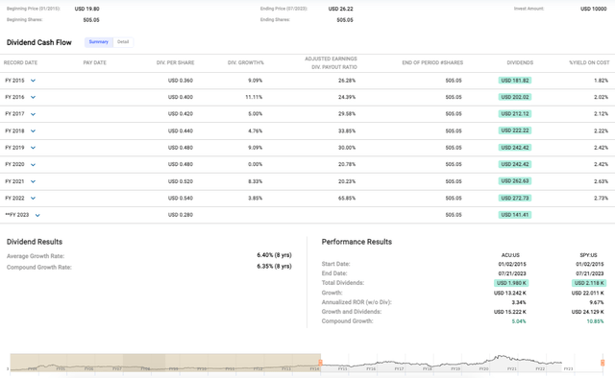Click the DIV. GROWTH% column header
615x378 pixels.
pos(246,62)
